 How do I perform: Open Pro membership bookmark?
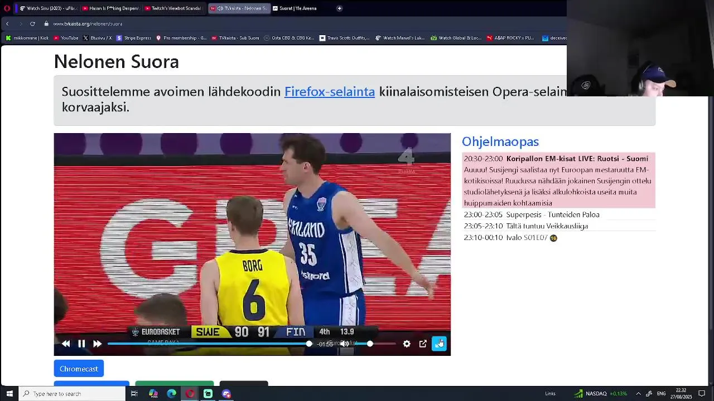(182, 38)
